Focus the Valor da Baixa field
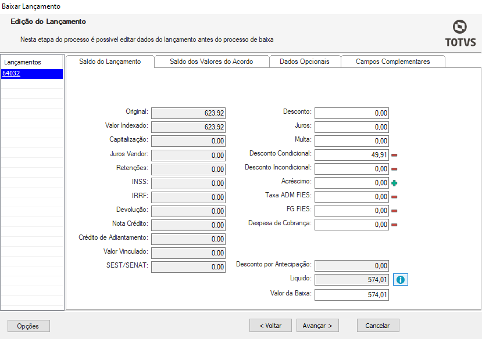This screenshot has height=339, width=482. pos(351,295)
